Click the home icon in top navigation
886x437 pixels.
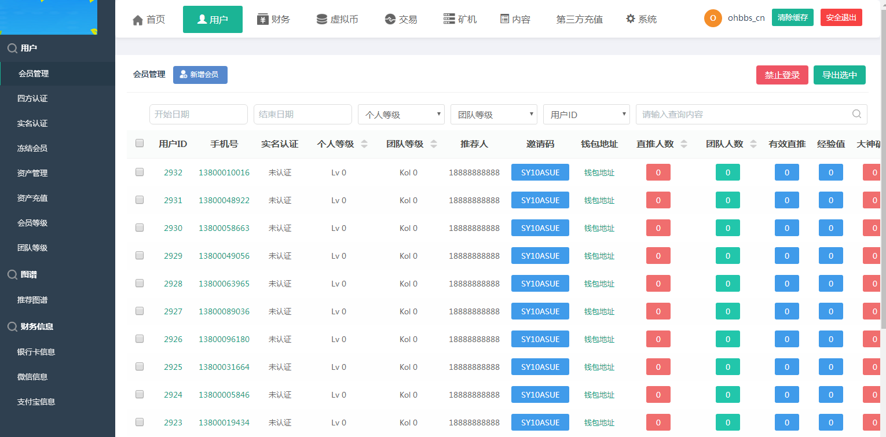pyautogui.click(x=138, y=20)
